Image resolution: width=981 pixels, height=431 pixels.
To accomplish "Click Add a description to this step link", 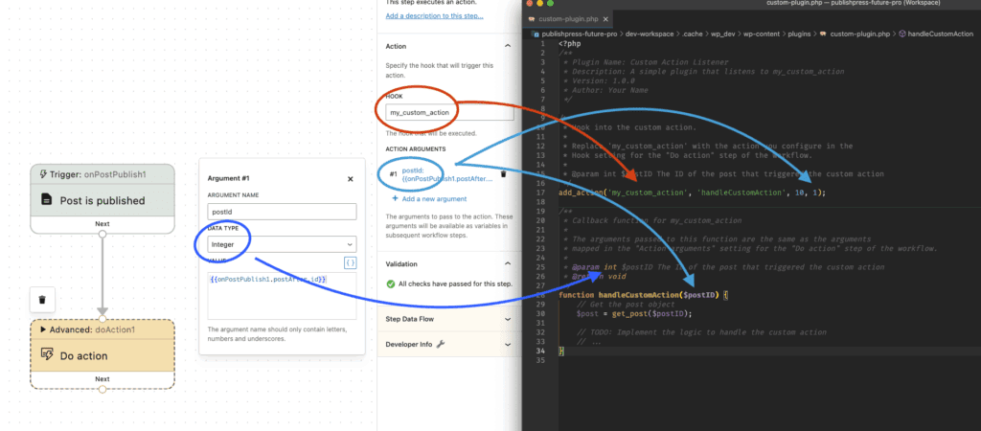I will coord(435,16).
